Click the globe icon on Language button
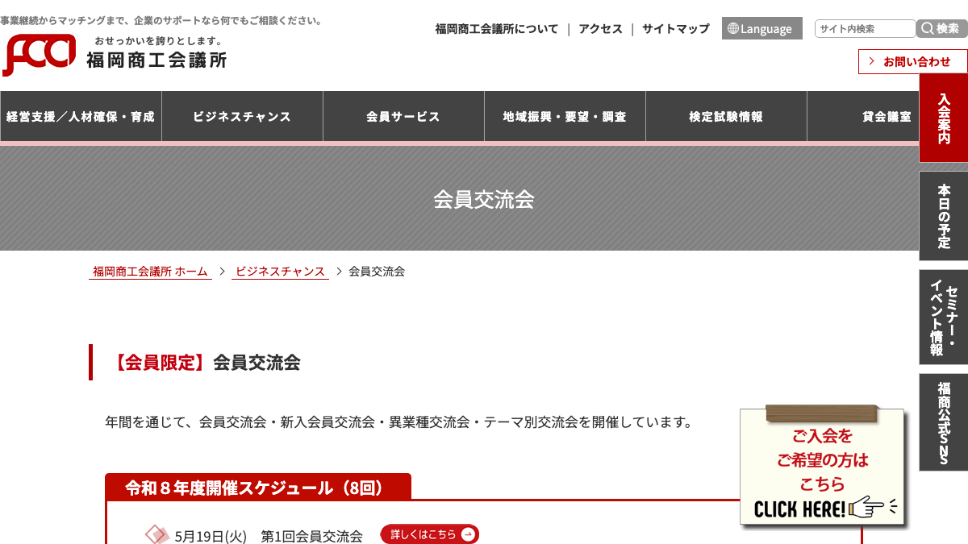 732,28
